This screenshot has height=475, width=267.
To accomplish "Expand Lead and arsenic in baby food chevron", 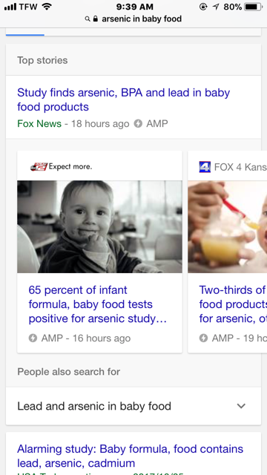I will tap(241, 406).
